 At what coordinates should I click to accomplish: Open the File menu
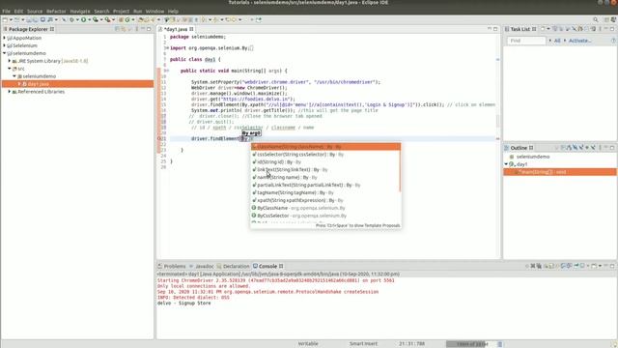pyautogui.click(x=6, y=11)
